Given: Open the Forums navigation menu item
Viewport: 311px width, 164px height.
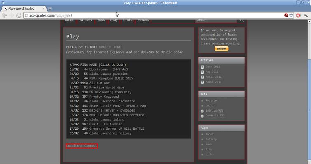Looking at the screenshot, I should 143,21.
